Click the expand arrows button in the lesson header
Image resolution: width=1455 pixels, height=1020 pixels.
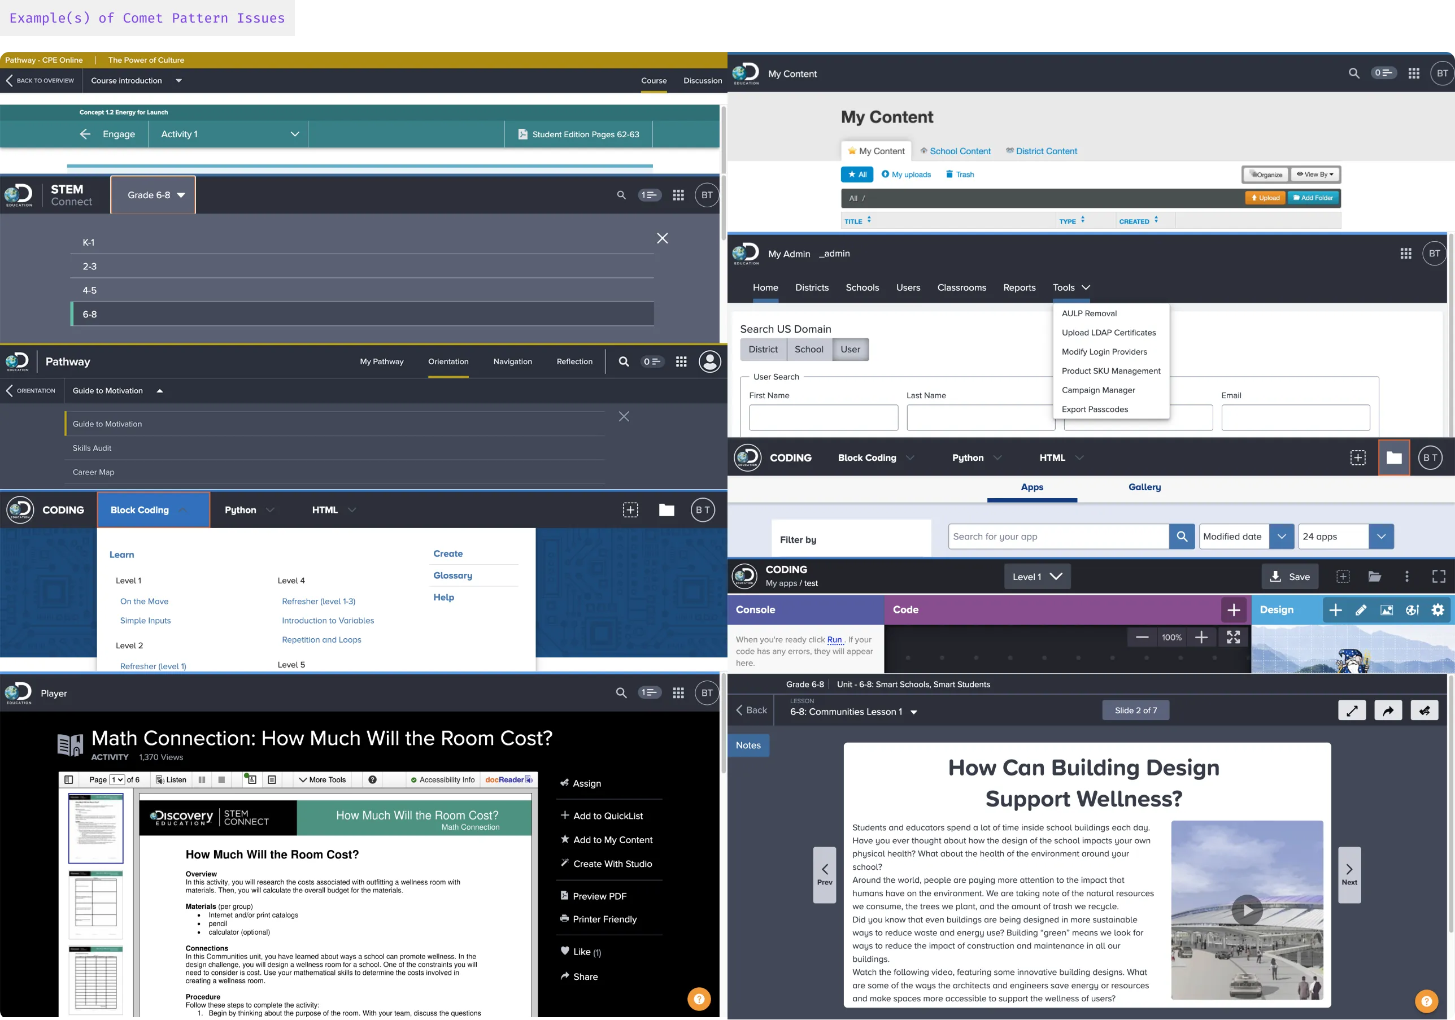(x=1351, y=711)
